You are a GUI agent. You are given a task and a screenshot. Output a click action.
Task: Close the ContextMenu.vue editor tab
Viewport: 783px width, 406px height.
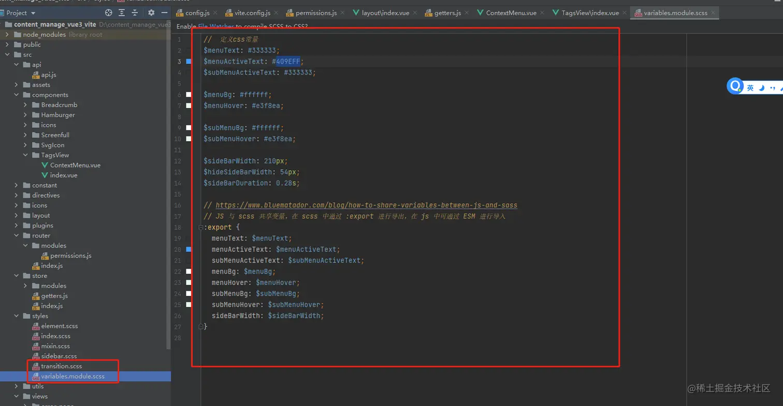pos(543,13)
